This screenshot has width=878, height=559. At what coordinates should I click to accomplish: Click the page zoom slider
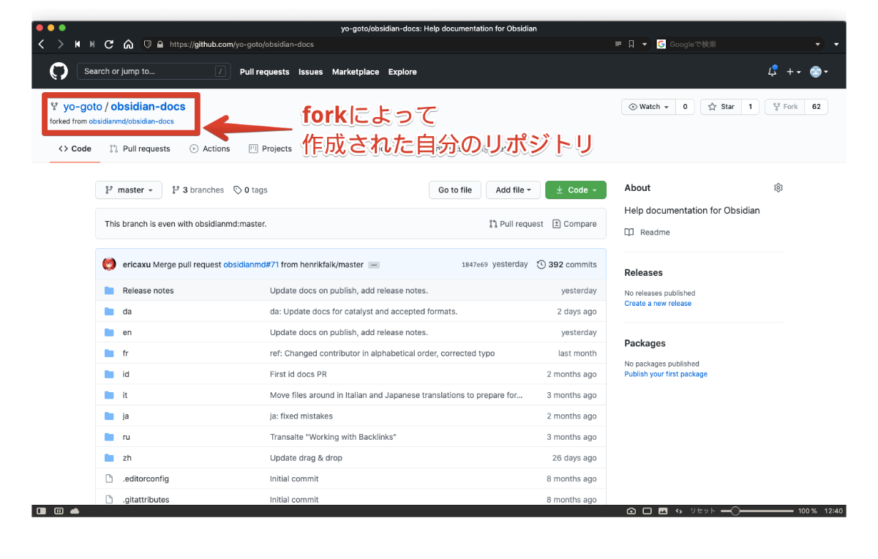coord(757,511)
